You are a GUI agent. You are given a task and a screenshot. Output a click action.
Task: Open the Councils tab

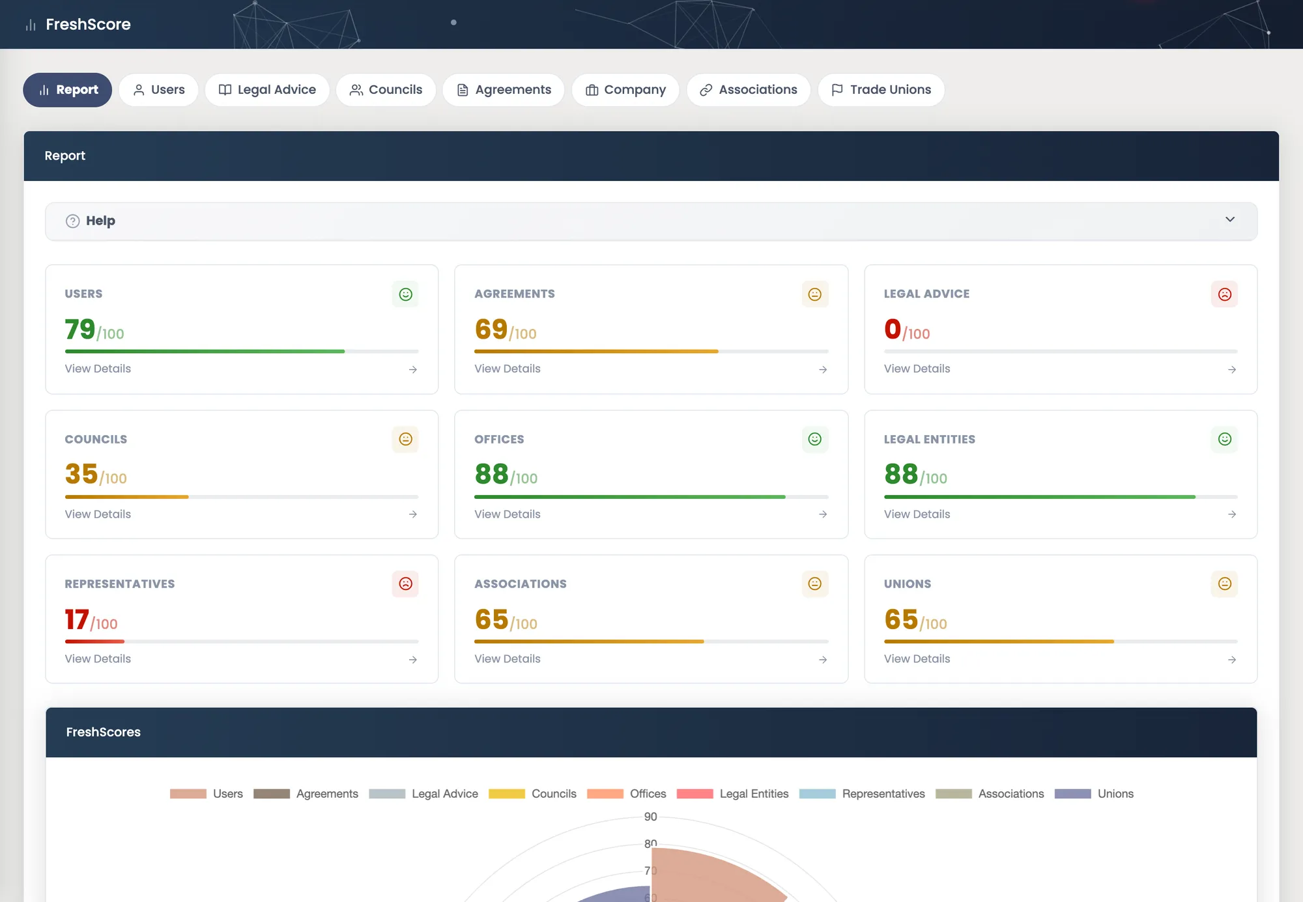(x=386, y=90)
